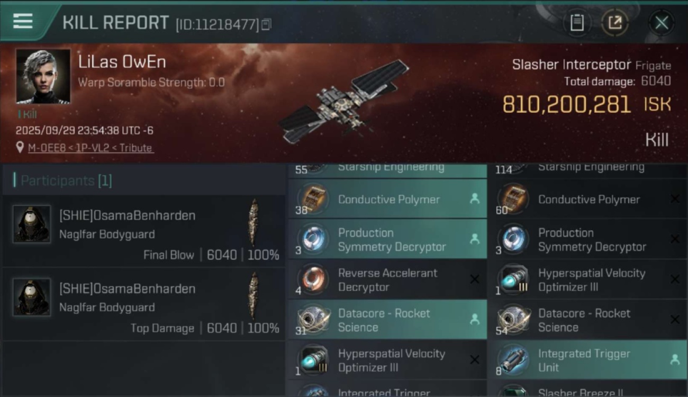Screen dimensions: 688x397
Task: Open the LiLas OwEn pilot name
Action: 122,62
